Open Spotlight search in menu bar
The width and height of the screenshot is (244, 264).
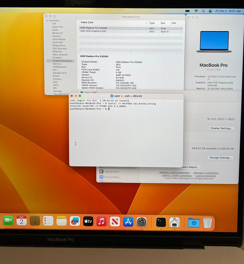[x=203, y=11]
